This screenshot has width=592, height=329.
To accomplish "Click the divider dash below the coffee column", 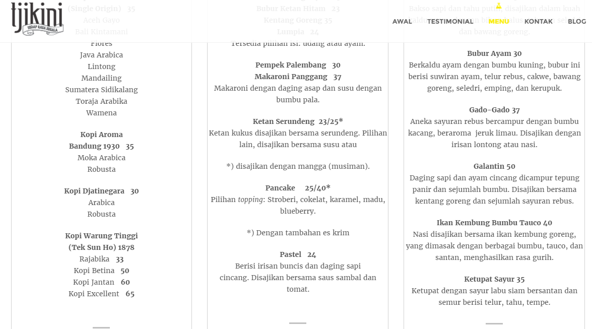I will (101, 327).
